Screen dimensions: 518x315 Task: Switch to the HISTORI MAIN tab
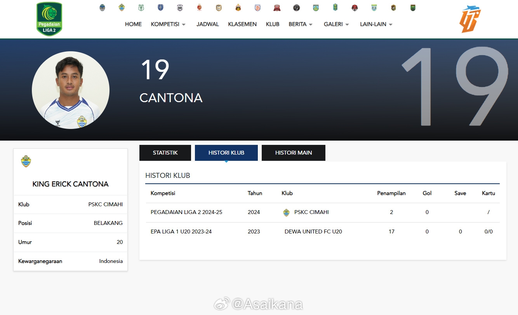[293, 153]
